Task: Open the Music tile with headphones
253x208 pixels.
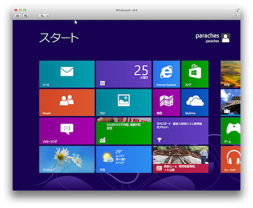Action: [231, 160]
